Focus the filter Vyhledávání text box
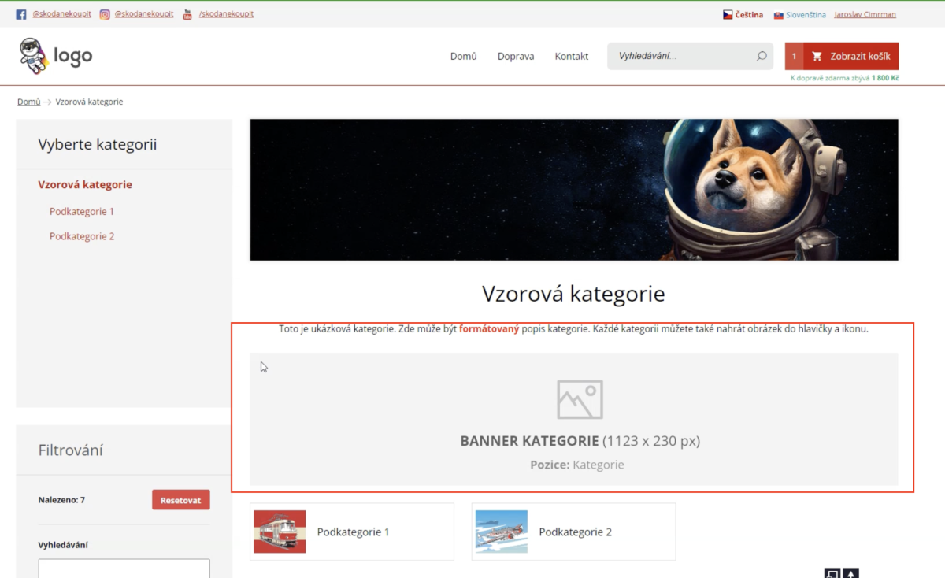The image size is (945, 578). 124,568
